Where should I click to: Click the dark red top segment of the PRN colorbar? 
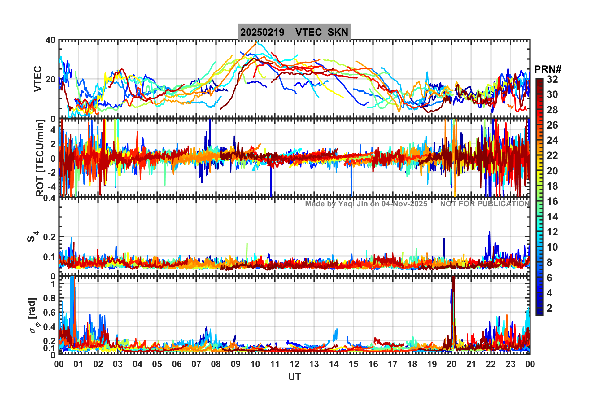[x=540, y=82]
